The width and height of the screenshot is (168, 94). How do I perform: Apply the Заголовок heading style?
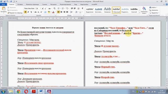pos(98,10)
